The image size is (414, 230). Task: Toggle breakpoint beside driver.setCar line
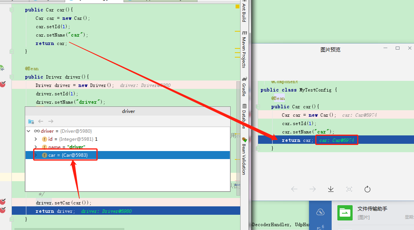(x=3, y=203)
